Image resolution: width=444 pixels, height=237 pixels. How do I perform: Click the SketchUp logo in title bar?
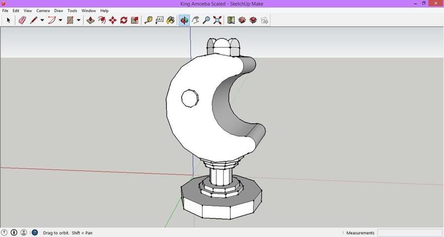click(3, 3)
